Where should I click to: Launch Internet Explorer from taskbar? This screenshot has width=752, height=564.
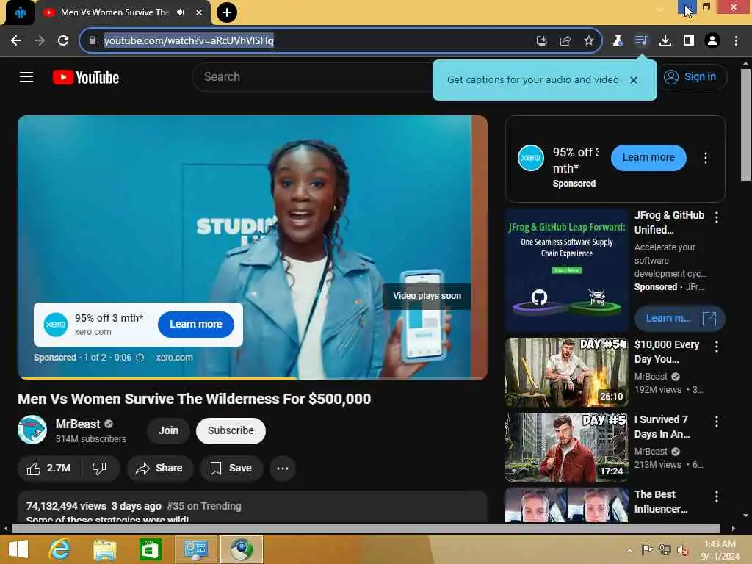point(60,549)
